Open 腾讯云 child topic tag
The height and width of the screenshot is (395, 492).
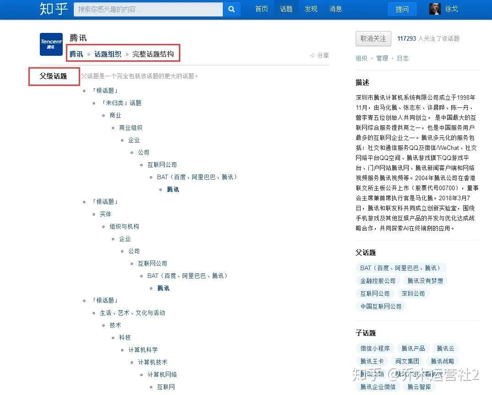(446, 348)
